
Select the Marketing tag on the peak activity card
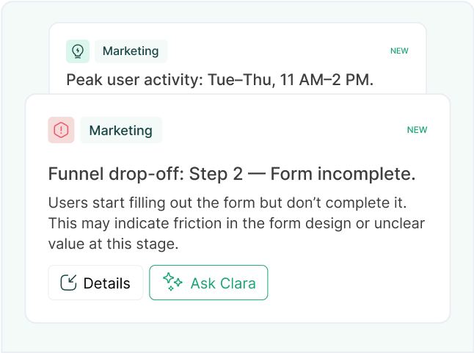(x=131, y=51)
